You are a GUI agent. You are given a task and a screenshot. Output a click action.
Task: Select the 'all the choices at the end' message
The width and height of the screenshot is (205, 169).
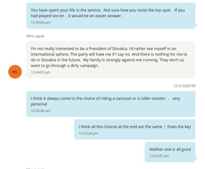click(x=134, y=127)
